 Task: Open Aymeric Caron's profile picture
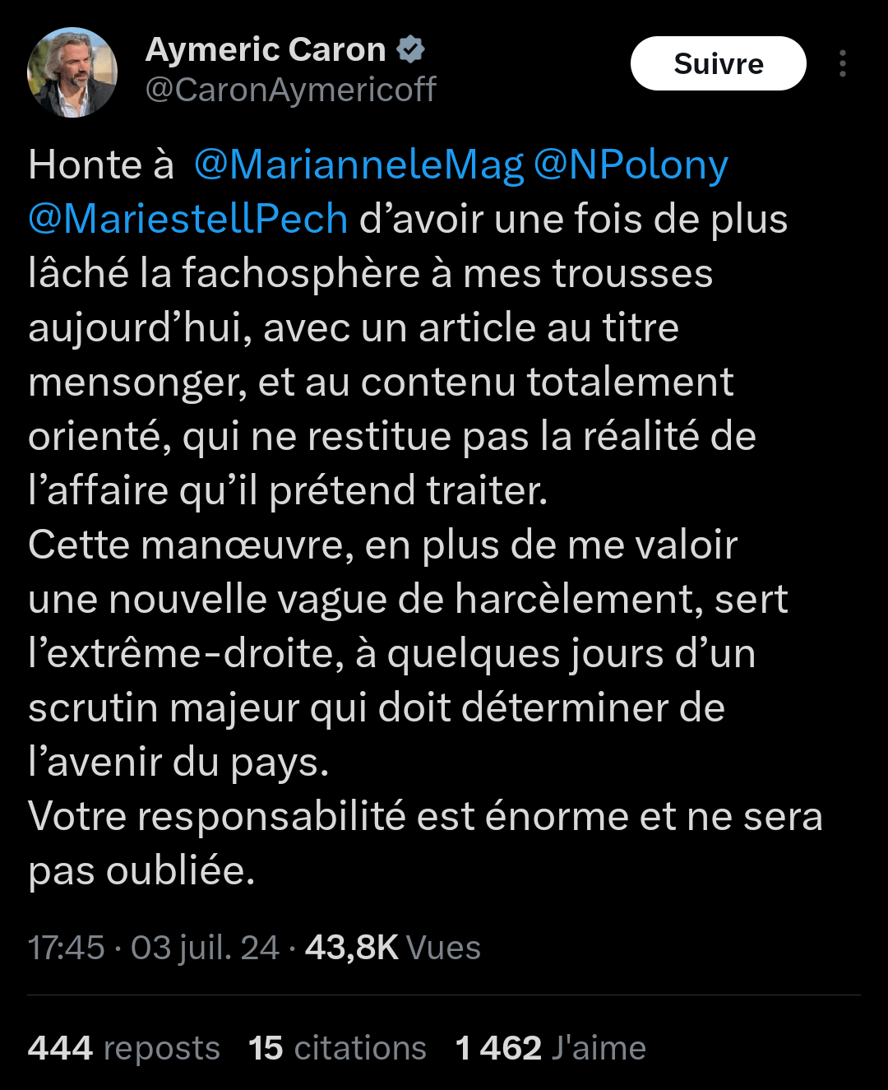[x=72, y=72]
